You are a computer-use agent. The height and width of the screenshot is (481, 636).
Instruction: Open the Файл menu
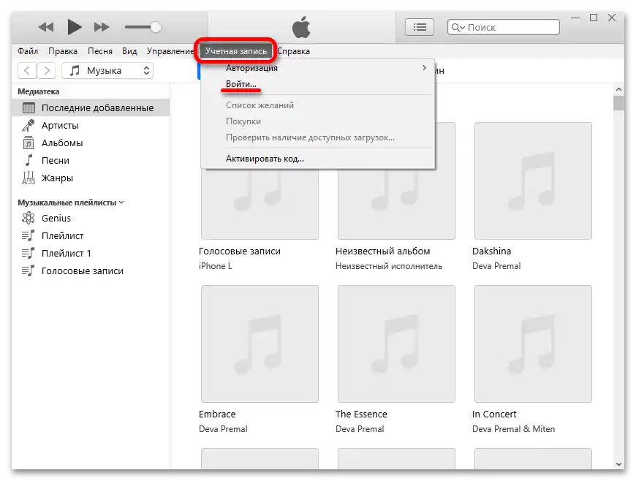pos(28,51)
